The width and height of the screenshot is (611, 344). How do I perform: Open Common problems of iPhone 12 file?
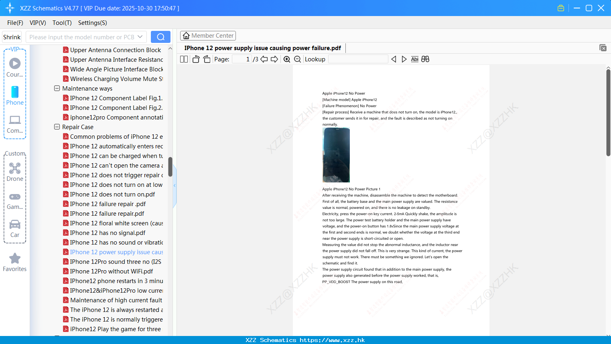click(x=113, y=136)
